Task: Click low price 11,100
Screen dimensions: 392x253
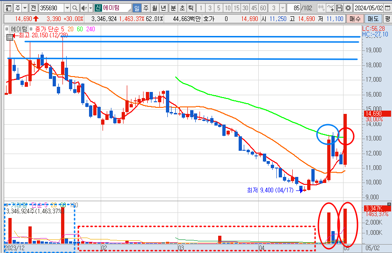Action: click(x=335, y=19)
